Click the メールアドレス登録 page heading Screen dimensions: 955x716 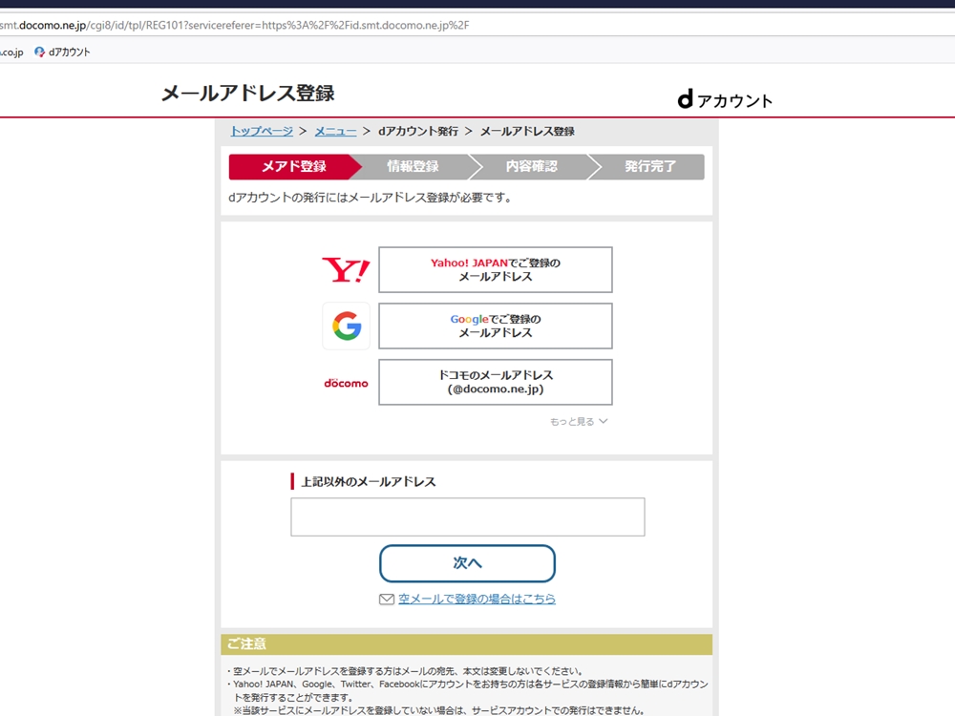248,94
